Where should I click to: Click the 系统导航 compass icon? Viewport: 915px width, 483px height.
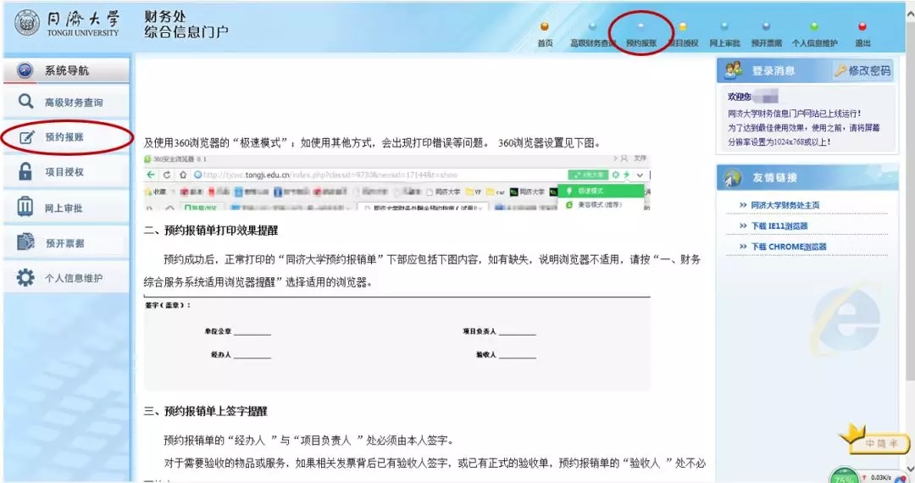pos(25,70)
